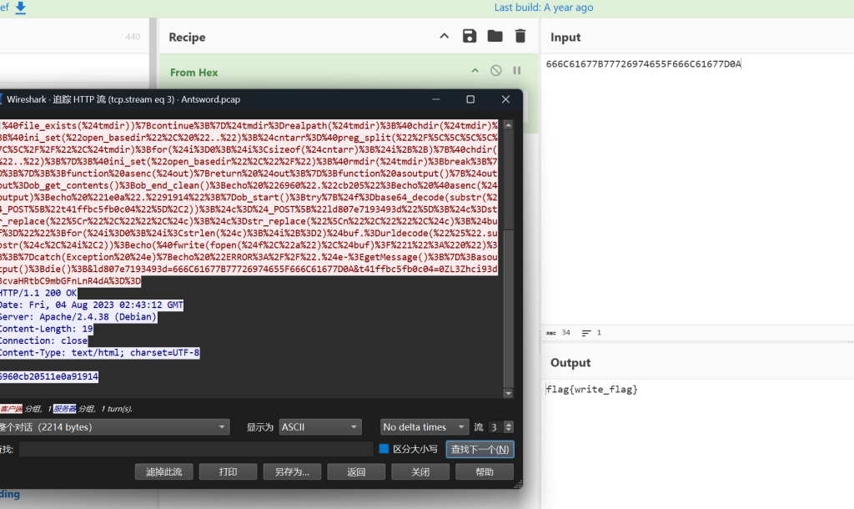
Task: Toggle the 区分大小写 case-sensitive checkbox
Action: 384,449
